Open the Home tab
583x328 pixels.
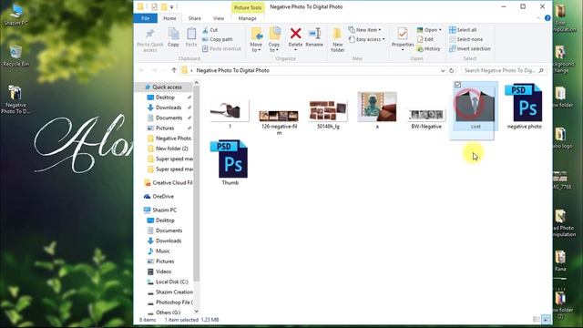[169, 18]
